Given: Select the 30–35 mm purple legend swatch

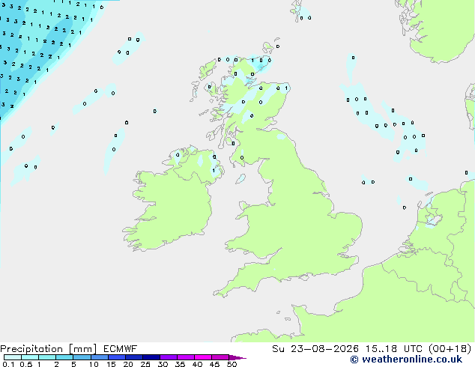Looking at the screenshot, I should point(168,357).
